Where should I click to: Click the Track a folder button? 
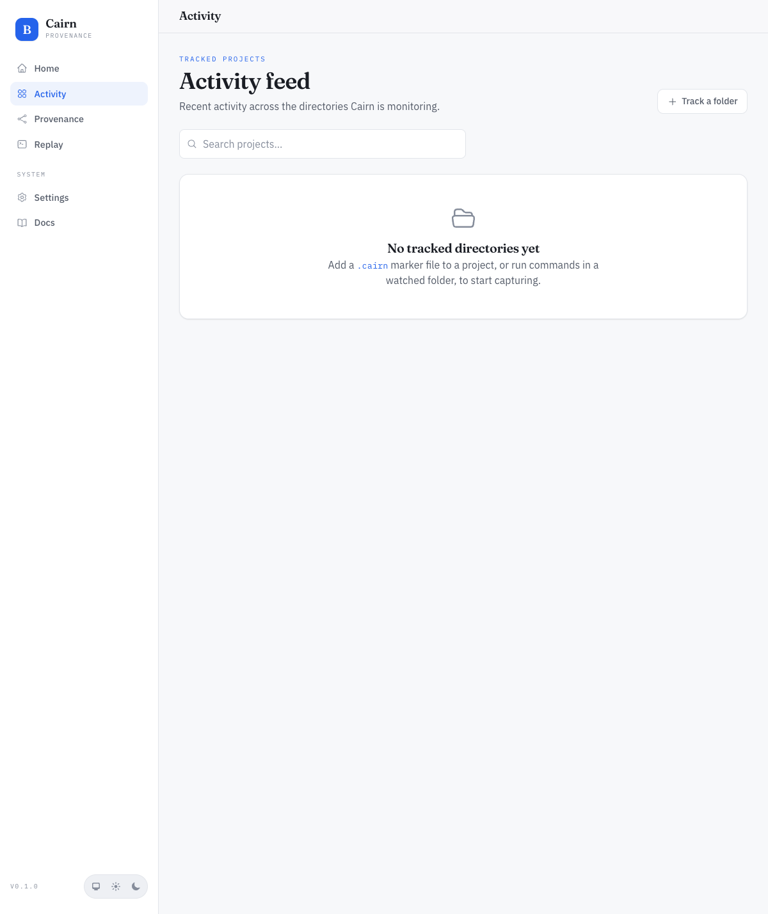click(x=702, y=101)
